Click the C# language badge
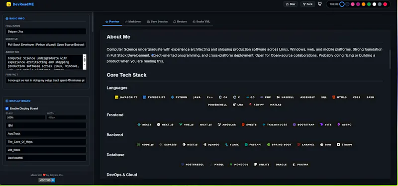398x186 pixels. [223, 97]
